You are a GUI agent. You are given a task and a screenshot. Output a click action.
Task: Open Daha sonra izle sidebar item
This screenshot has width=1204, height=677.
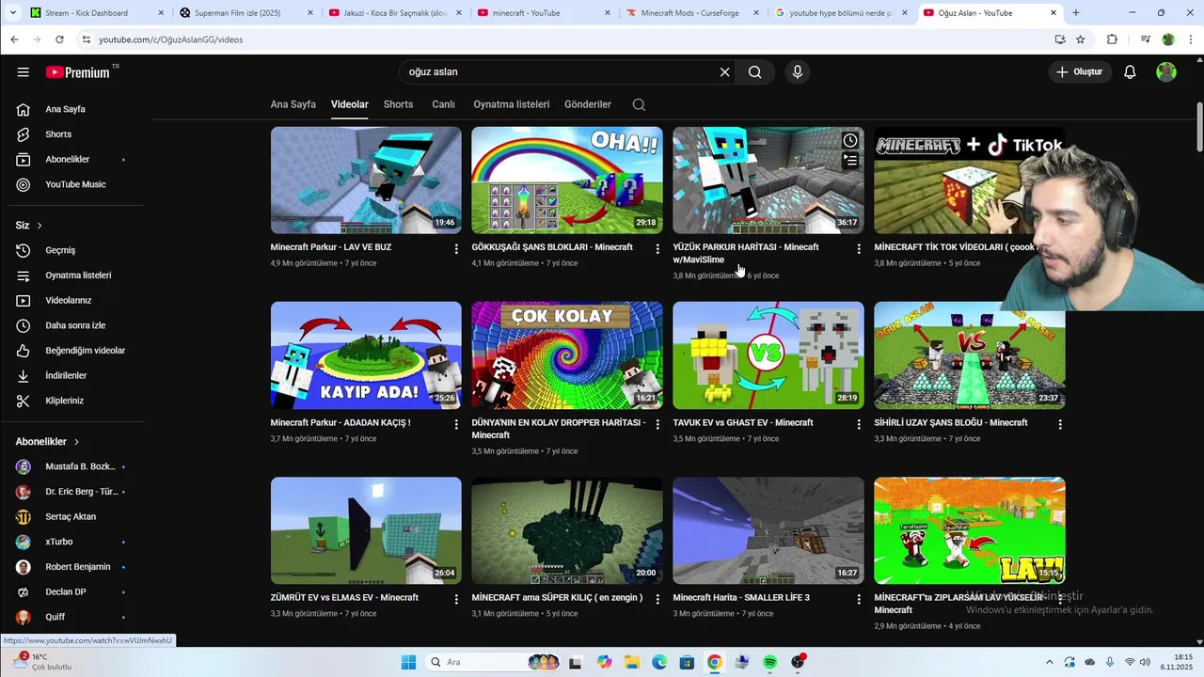pyautogui.click(x=73, y=325)
